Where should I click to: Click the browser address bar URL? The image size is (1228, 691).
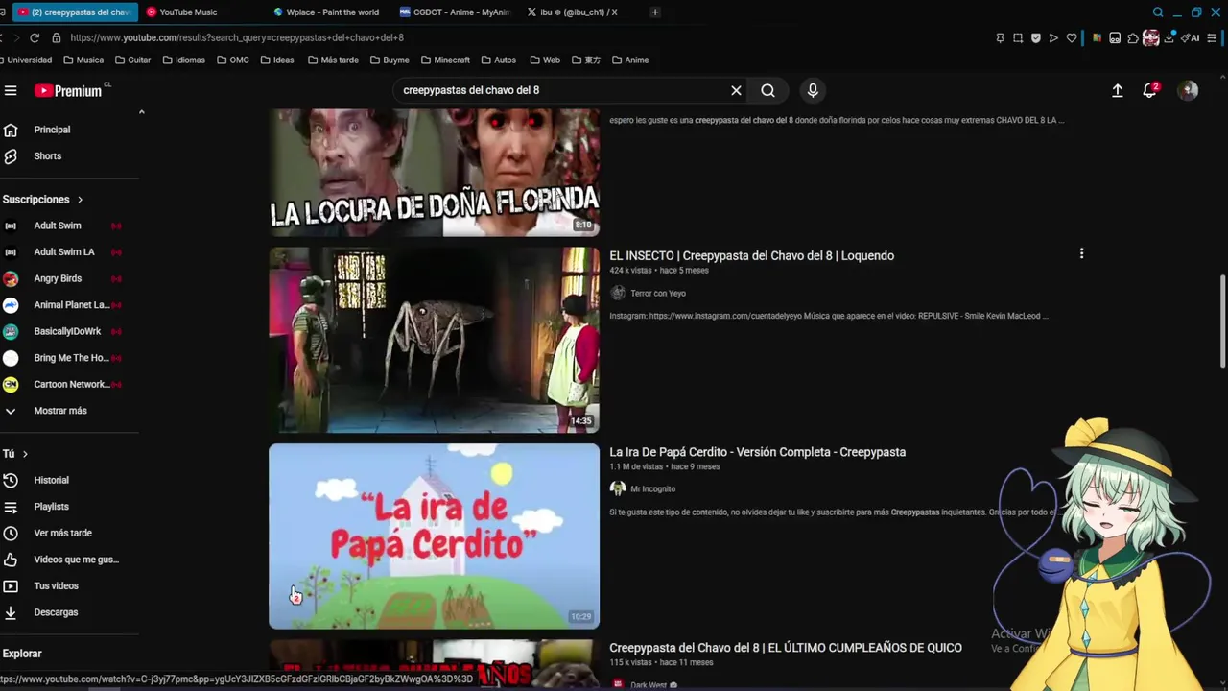point(237,37)
